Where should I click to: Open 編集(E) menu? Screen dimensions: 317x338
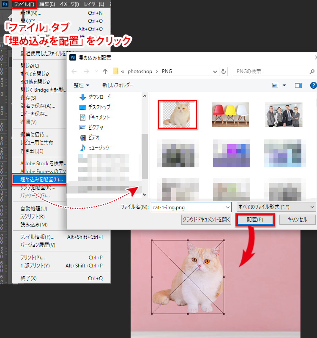click(x=47, y=4)
